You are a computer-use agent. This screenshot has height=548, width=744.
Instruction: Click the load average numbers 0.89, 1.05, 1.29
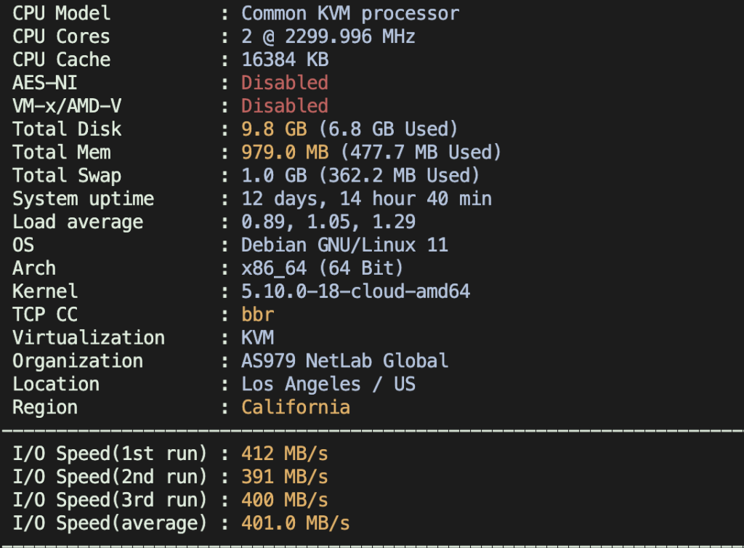pos(334,222)
